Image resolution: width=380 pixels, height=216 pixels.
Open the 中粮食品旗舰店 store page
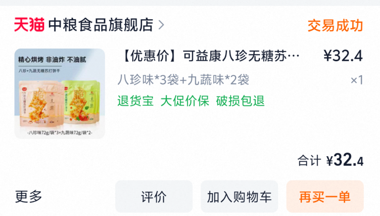100,25
